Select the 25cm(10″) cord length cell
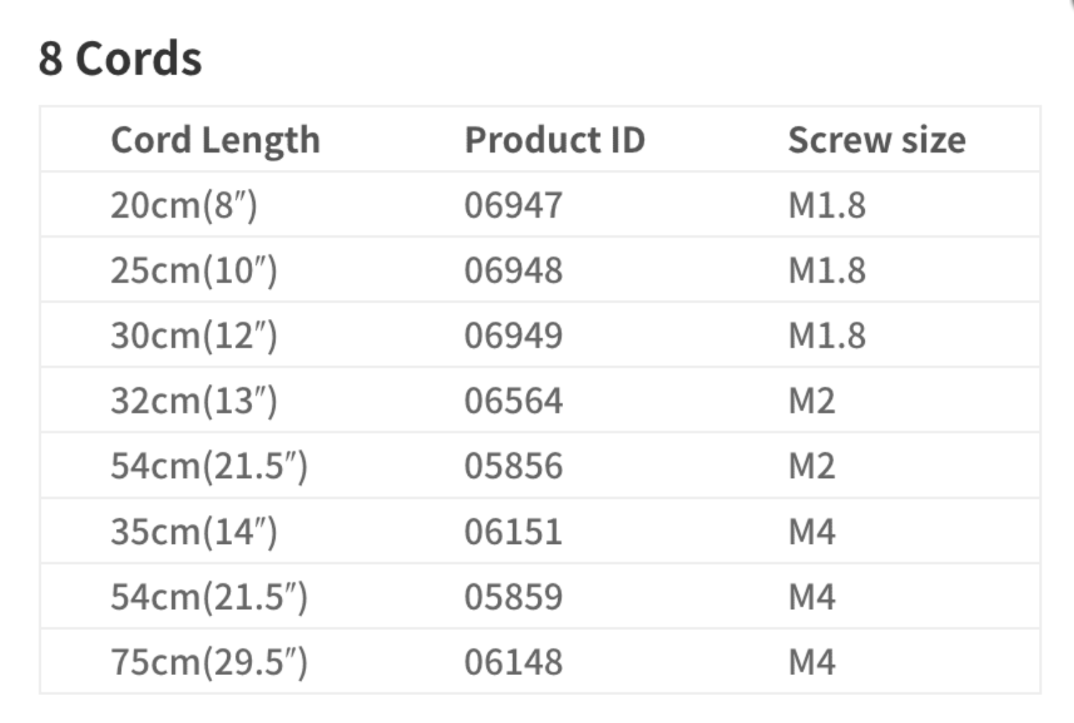This screenshot has height=723, width=1074. click(193, 271)
